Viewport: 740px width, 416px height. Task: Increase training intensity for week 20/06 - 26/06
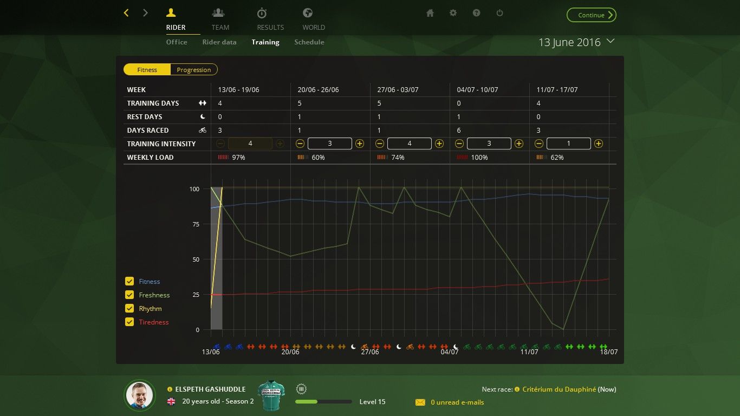click(360, 144)
